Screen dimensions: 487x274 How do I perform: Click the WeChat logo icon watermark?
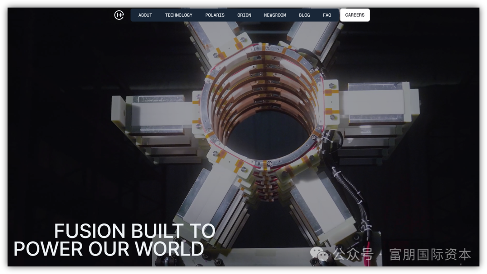319,254
